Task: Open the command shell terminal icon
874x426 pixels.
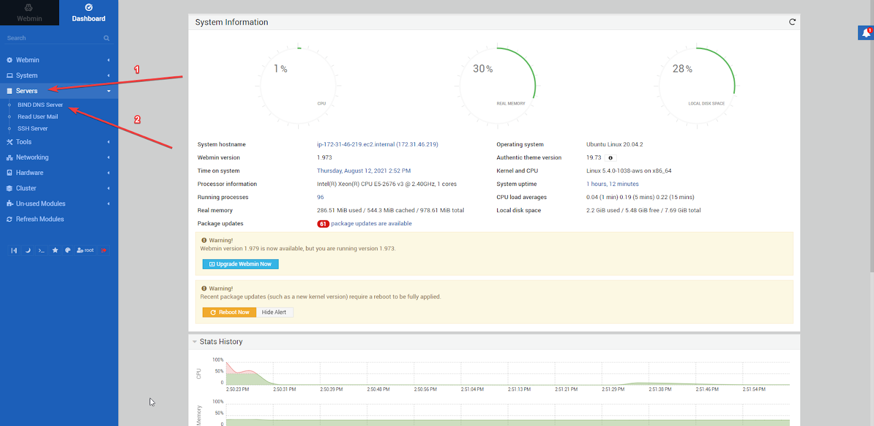Action: [42, 250]
